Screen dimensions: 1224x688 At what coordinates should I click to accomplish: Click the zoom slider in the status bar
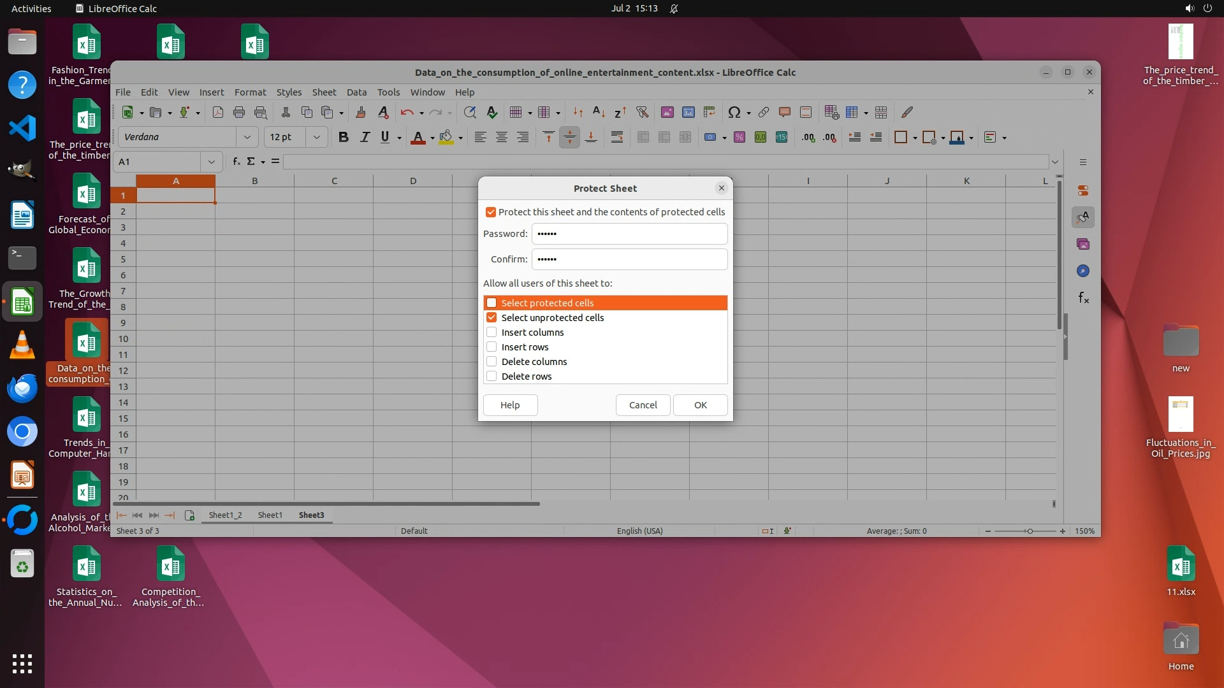tap(1029, 531)
